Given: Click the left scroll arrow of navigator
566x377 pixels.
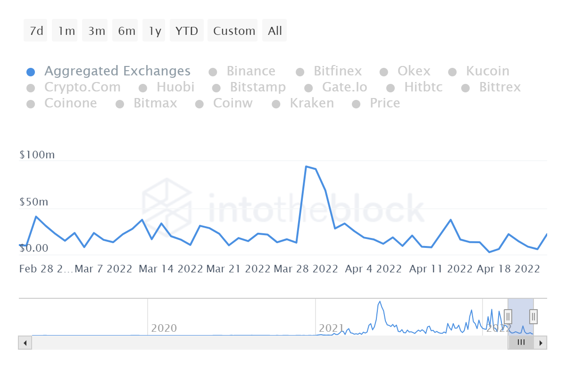Looking at the screenshot, I should [x=25, y=343].
